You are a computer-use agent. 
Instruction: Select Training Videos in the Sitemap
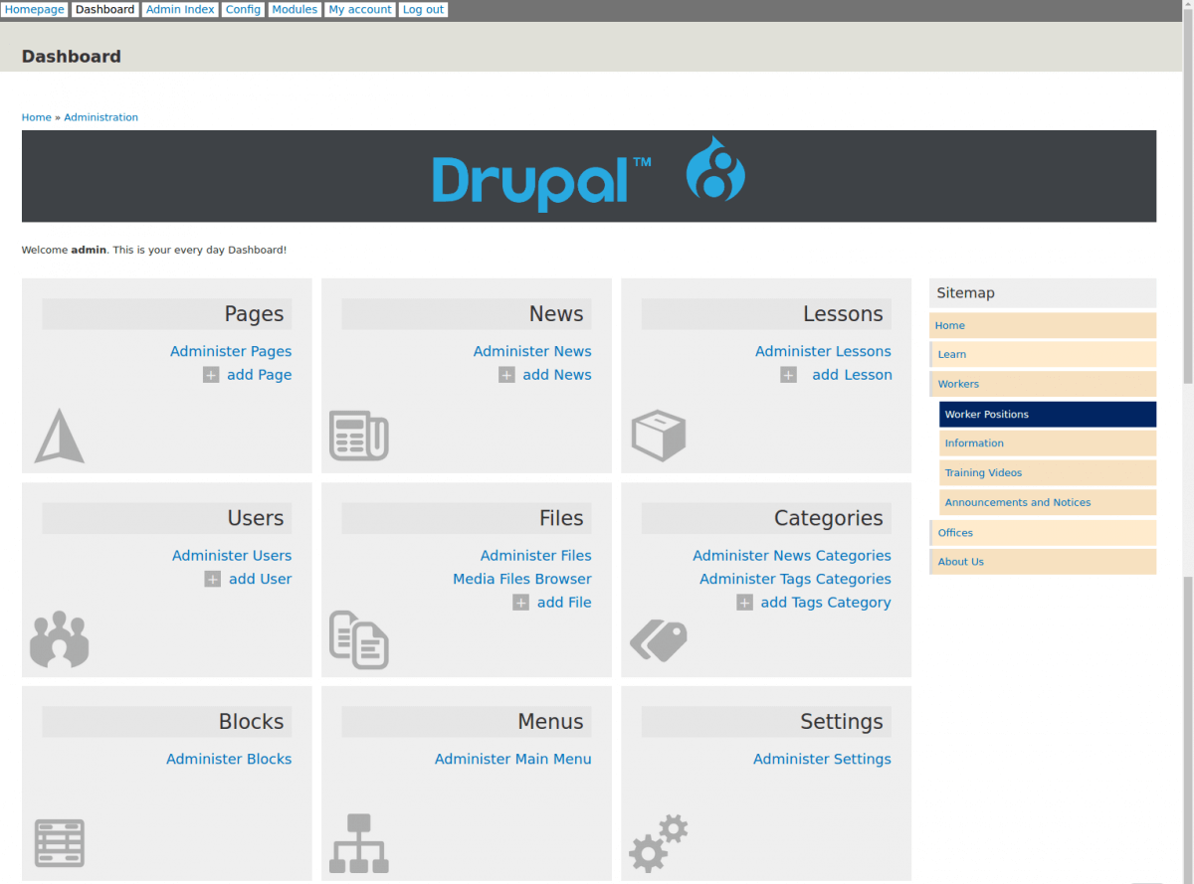tap(1048, 473)
